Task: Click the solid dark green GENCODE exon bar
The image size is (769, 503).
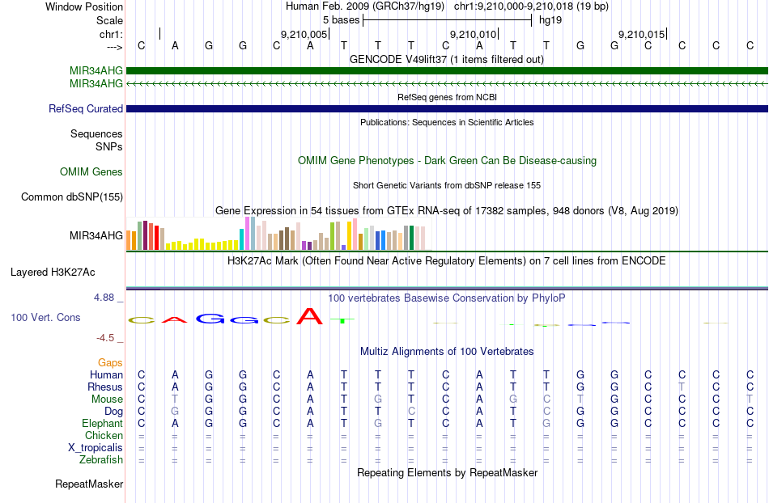Action: 447,70
